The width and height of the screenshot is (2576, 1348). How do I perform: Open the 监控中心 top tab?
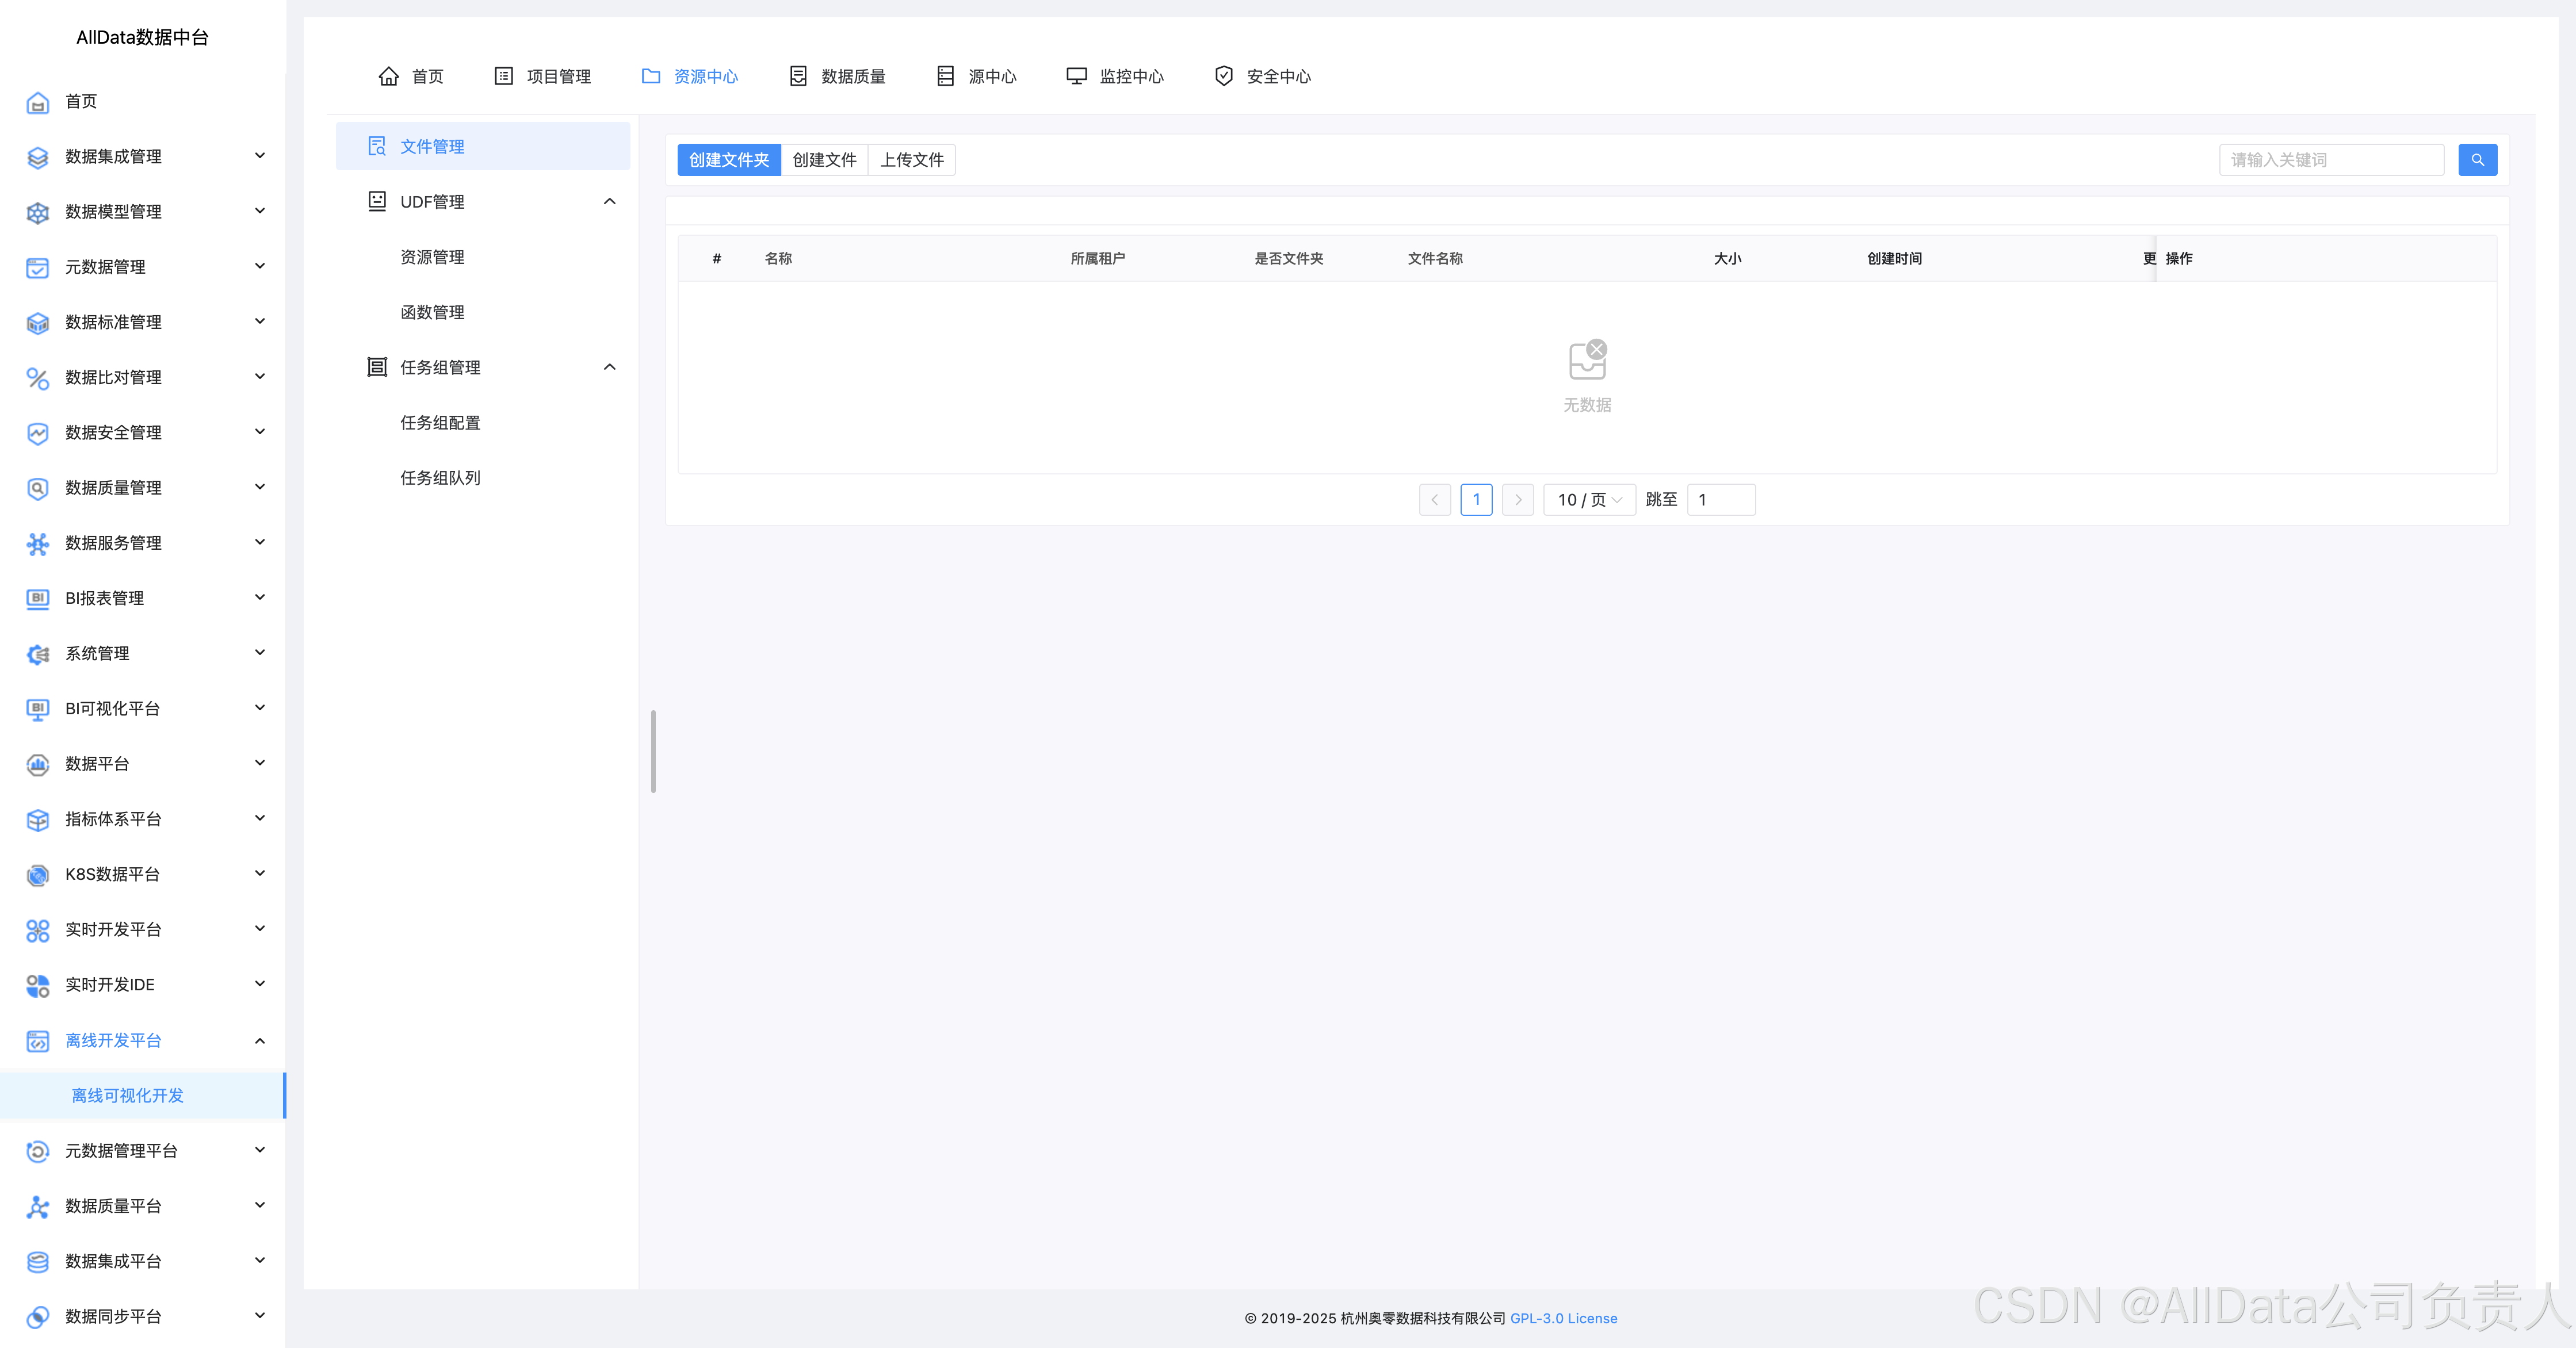click(x=1115, y=77)
